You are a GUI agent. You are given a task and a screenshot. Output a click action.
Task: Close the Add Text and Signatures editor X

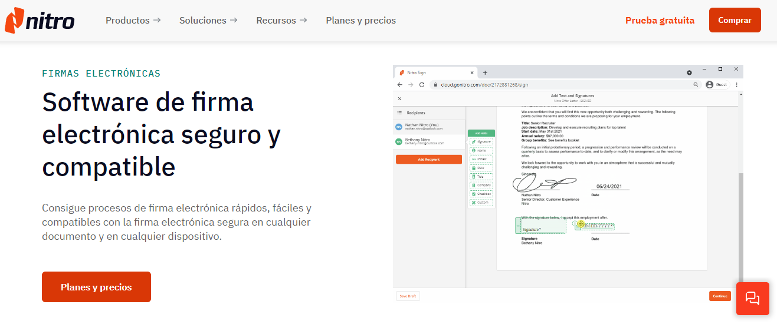[399, 99]
